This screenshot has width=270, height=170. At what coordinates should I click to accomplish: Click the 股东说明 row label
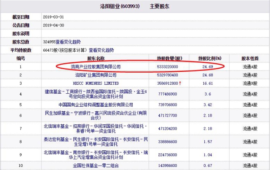21,34
